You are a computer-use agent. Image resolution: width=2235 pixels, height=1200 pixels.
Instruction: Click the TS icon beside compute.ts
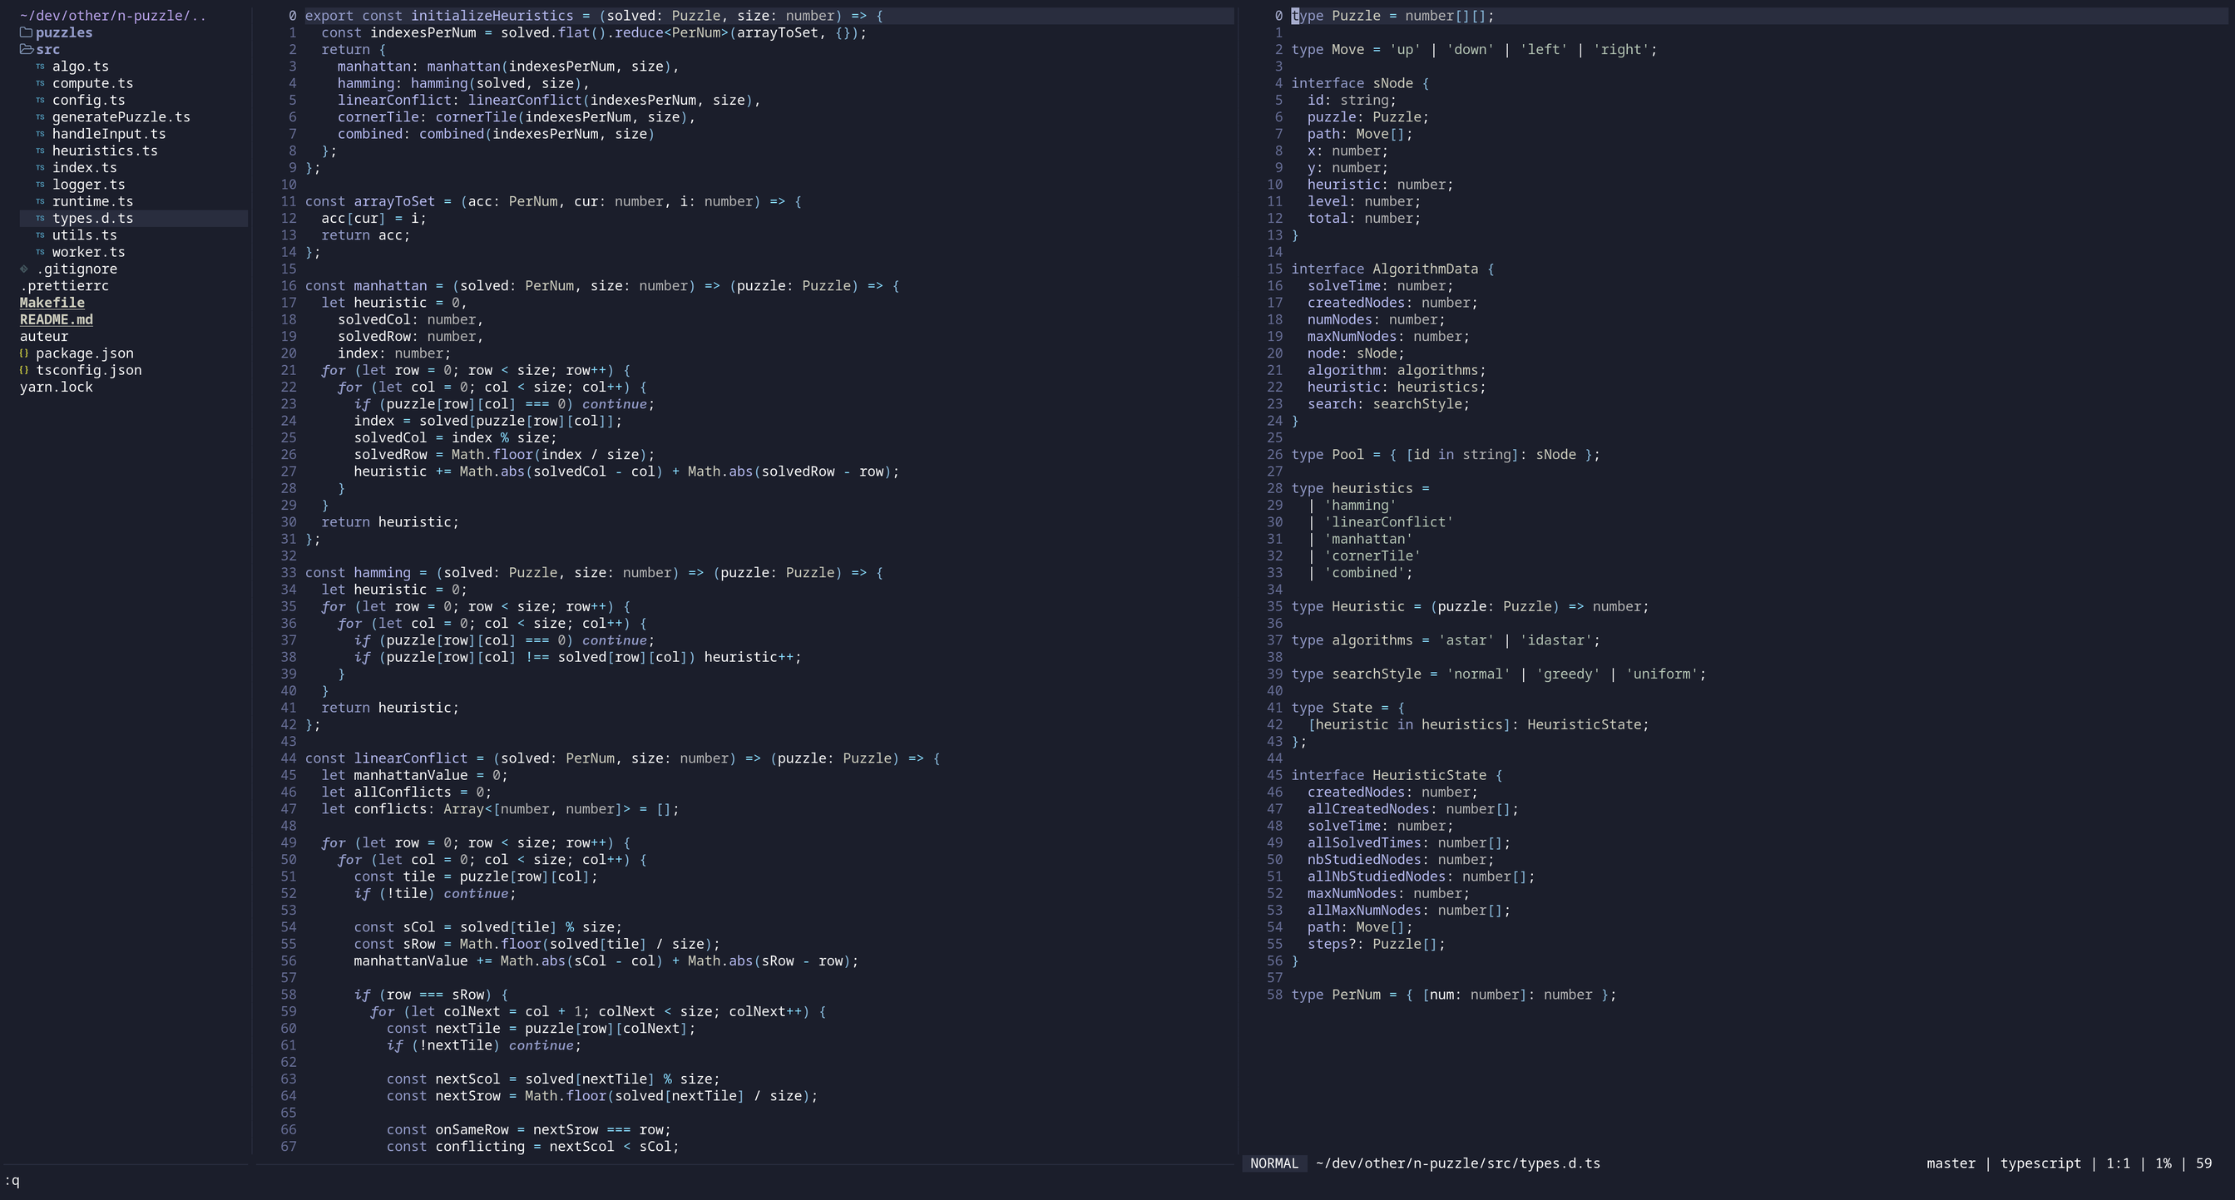click(x=40, y=83)
